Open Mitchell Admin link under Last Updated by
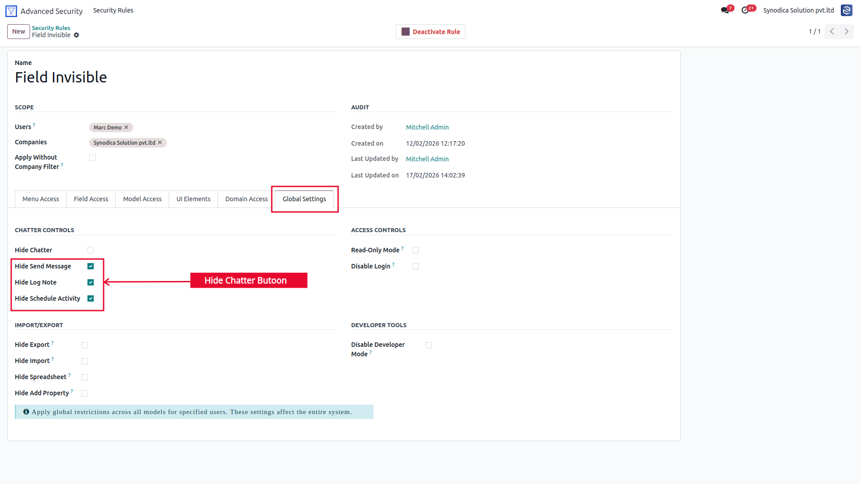This screenshot has height=484, width=861. click(x=427, y=159)
